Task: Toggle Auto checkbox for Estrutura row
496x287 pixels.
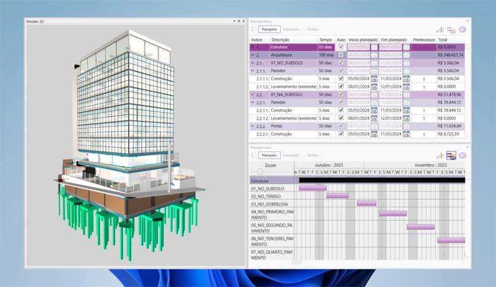Action: coord(341,47)
